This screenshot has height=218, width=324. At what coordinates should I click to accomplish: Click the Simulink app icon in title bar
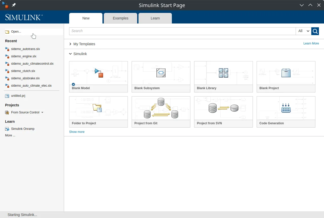click(5, 5)
